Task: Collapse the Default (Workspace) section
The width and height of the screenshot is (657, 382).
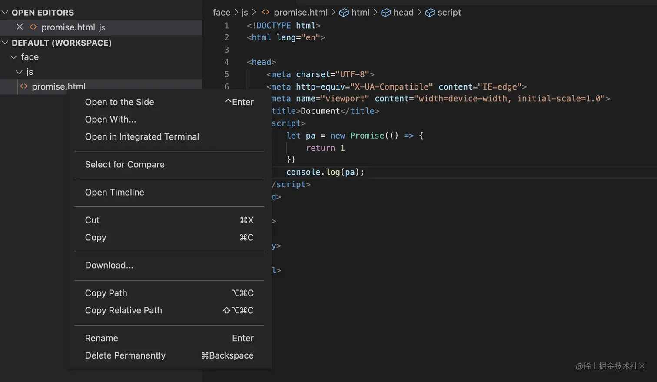Action: 5,43
